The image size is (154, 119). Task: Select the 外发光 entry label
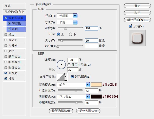13,73
